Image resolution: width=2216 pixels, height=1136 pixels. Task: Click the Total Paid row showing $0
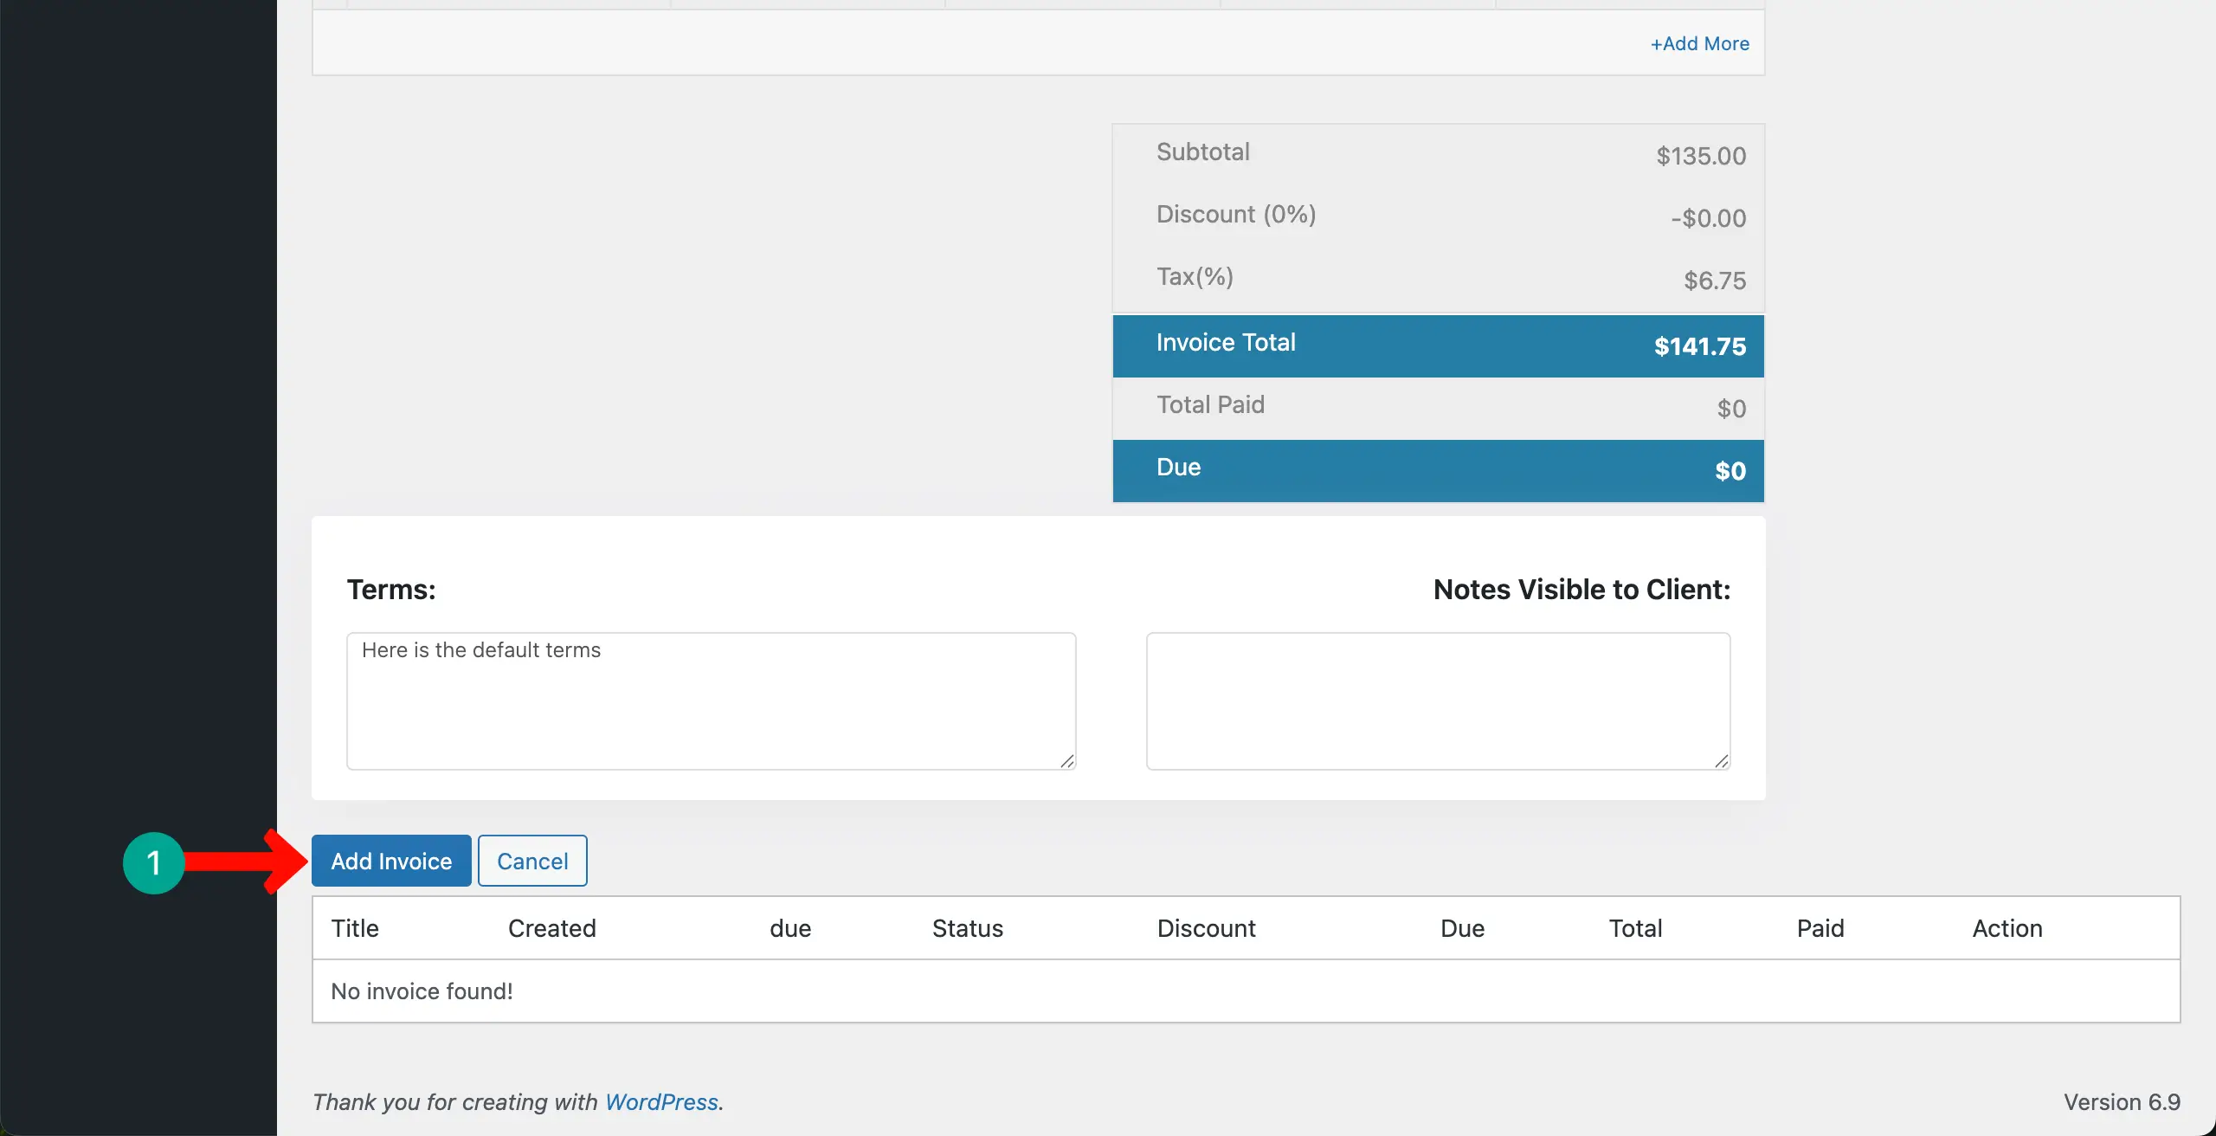pos(1437,405)
